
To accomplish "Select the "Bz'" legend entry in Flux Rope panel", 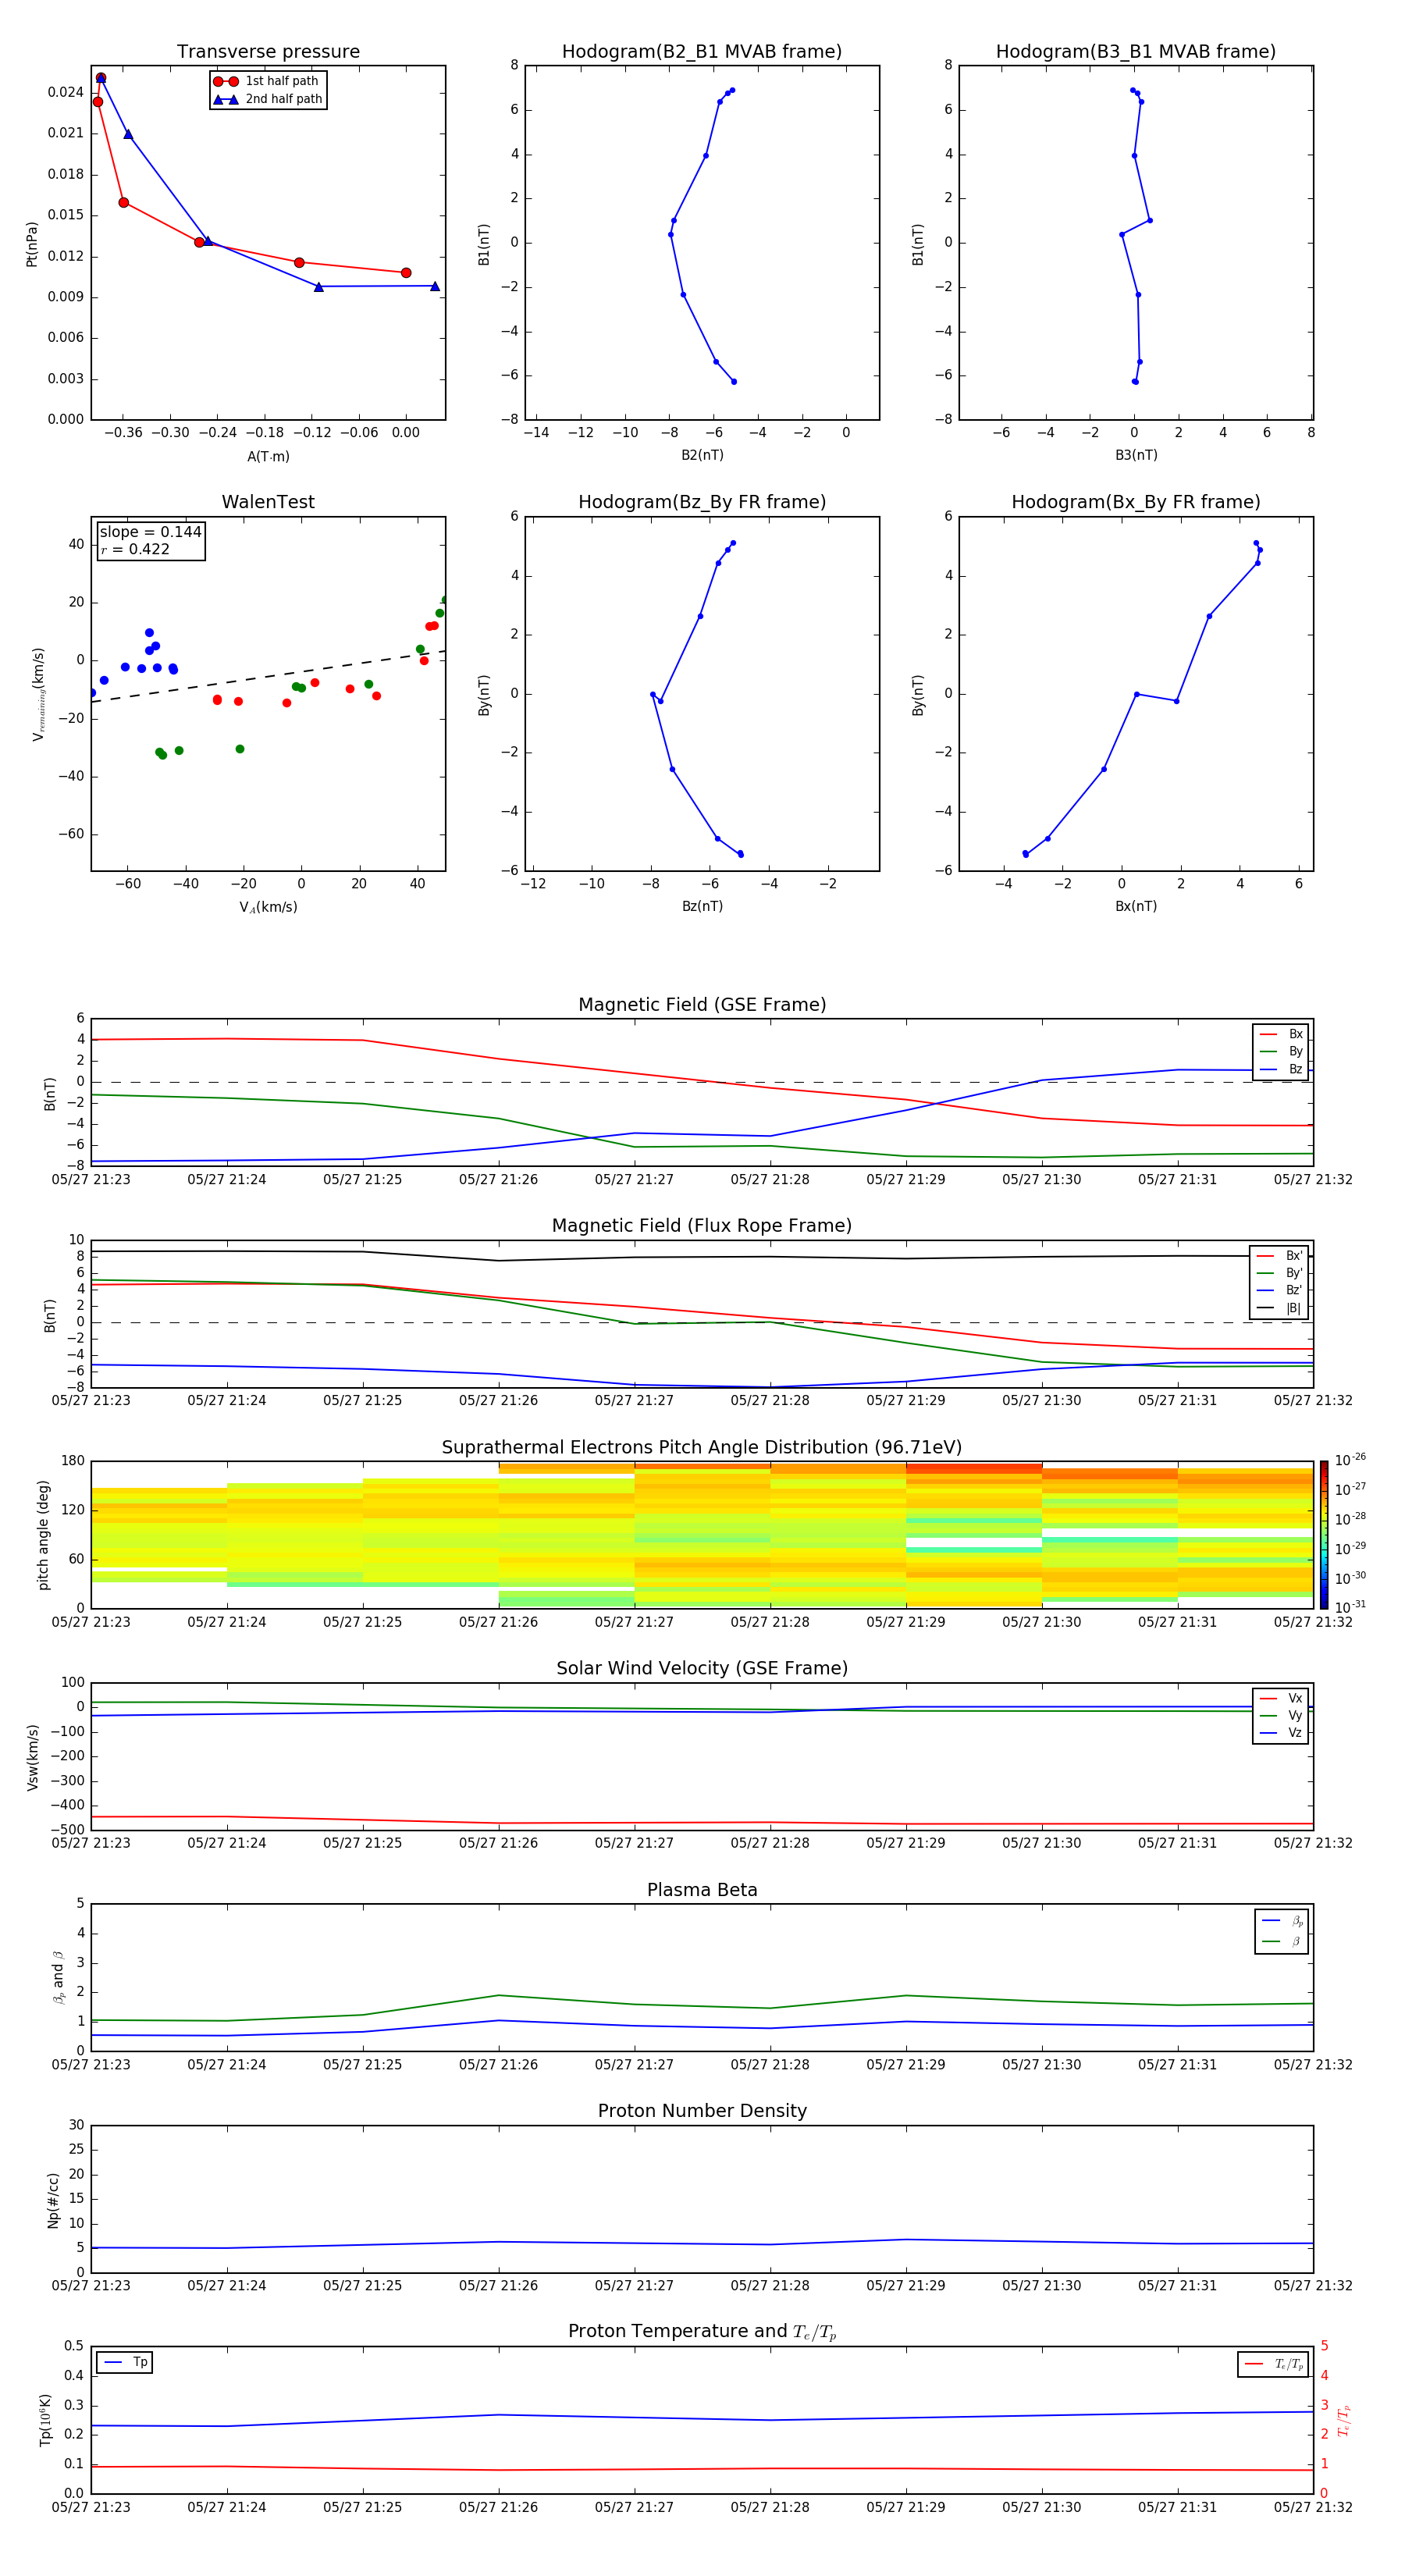I will tap(1280, 1291).
